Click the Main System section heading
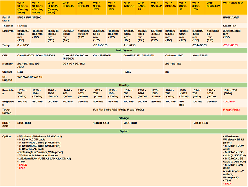The image size is (248, 187). pyautogui.click(x=124, y=50)
